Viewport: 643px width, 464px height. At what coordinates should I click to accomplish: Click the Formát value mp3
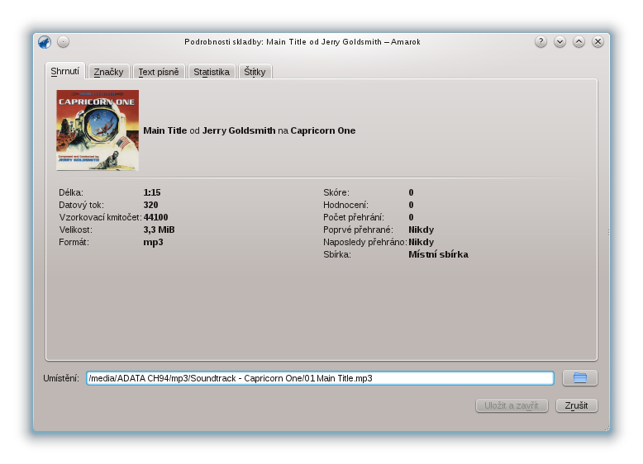(153, 243)
